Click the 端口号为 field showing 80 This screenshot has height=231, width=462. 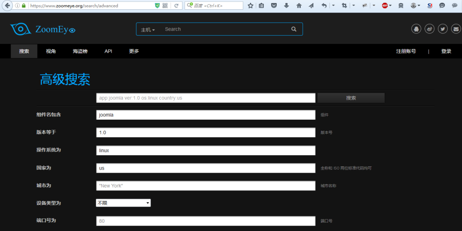(x=206, y=221)
